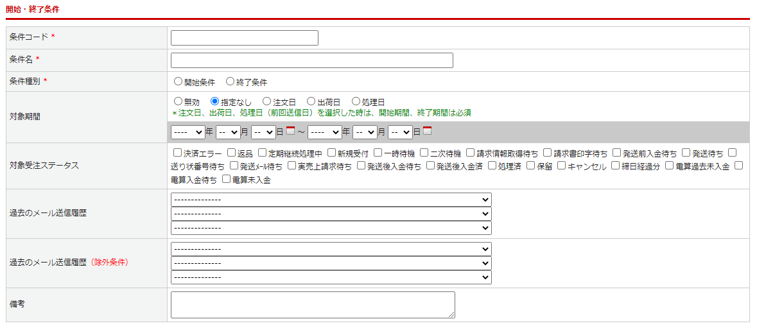This screenshot has width=757, height=328.
Task: Choose 出荷日 as the target period
Action: [x=311, y=101]
